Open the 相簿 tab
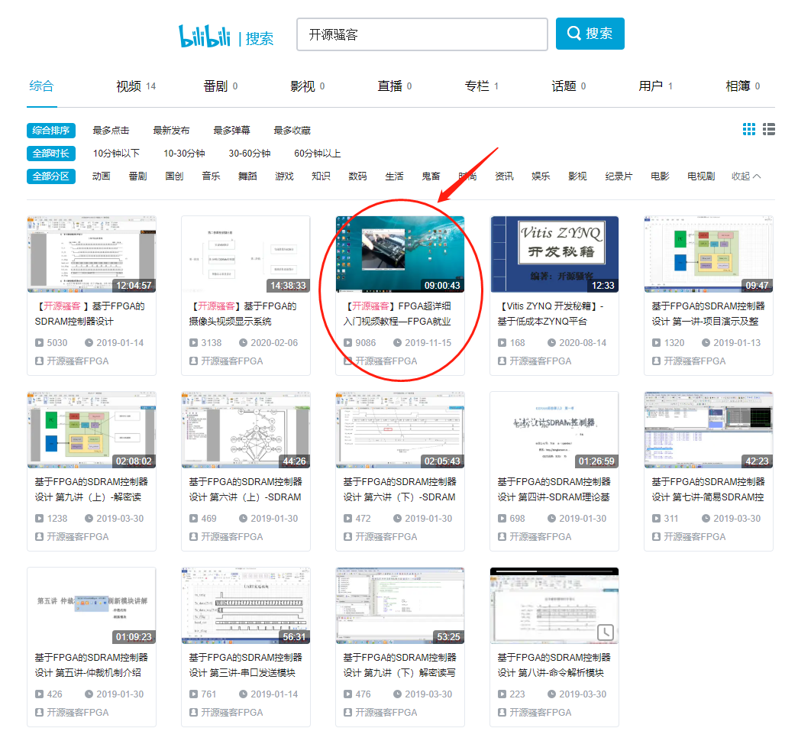Screen dimensions: 798x741 coord(742,86)
